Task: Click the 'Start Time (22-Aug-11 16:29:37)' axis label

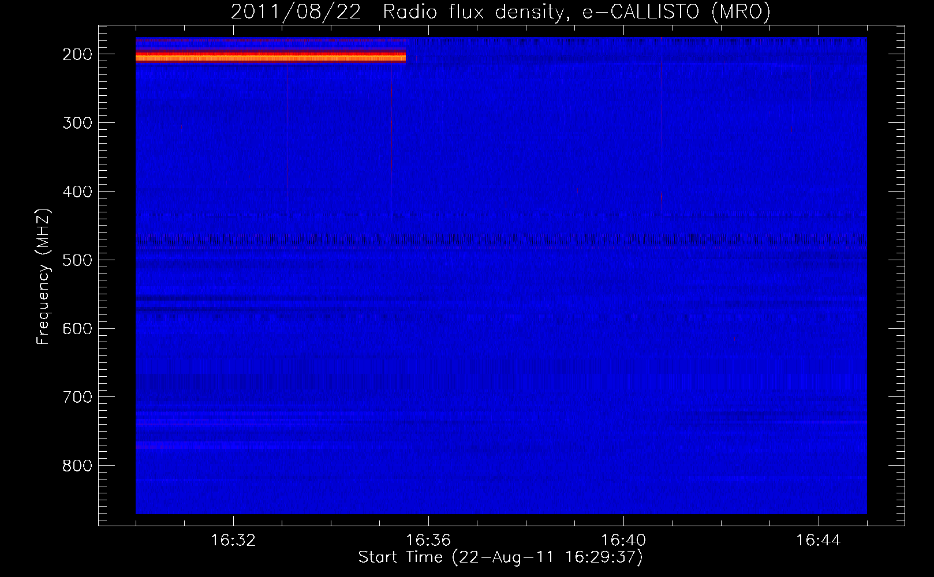Action: click(x=500, y=557)
